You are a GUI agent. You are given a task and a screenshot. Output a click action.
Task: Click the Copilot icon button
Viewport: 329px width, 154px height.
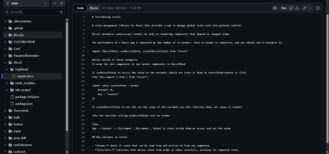coord(275,8)
